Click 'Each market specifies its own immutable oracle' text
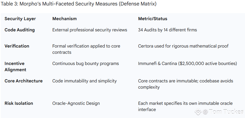Screen dimensions: 245x118 tap(185, 103)
